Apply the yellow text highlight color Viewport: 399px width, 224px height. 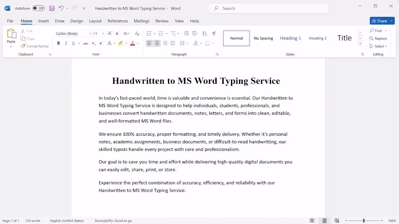coord(121,43)
